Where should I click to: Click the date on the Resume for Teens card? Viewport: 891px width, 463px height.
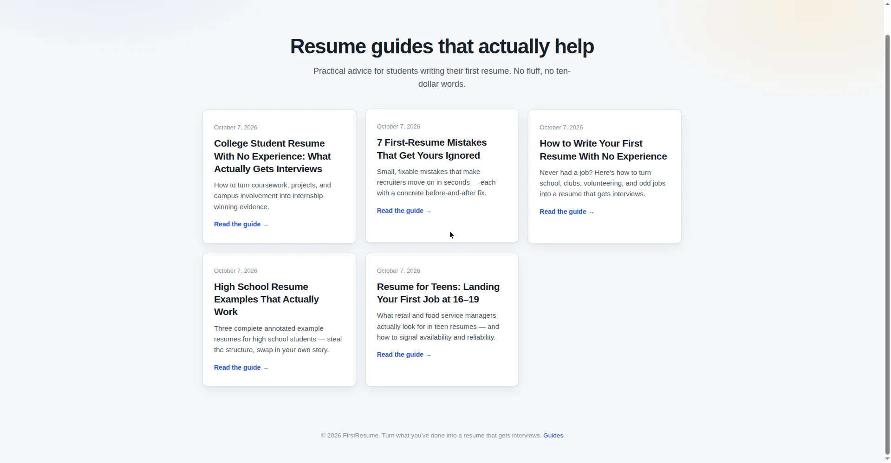[x=398, y=270]
